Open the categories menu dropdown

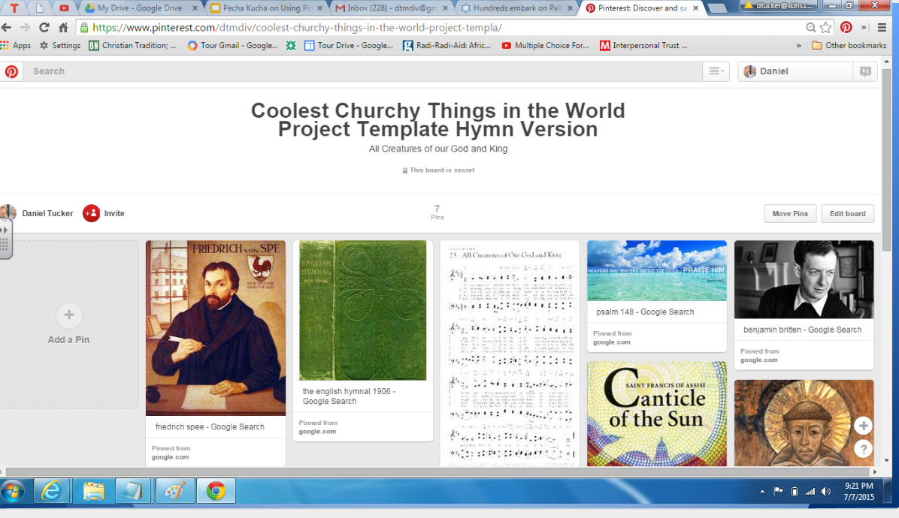tap(716, 71)
